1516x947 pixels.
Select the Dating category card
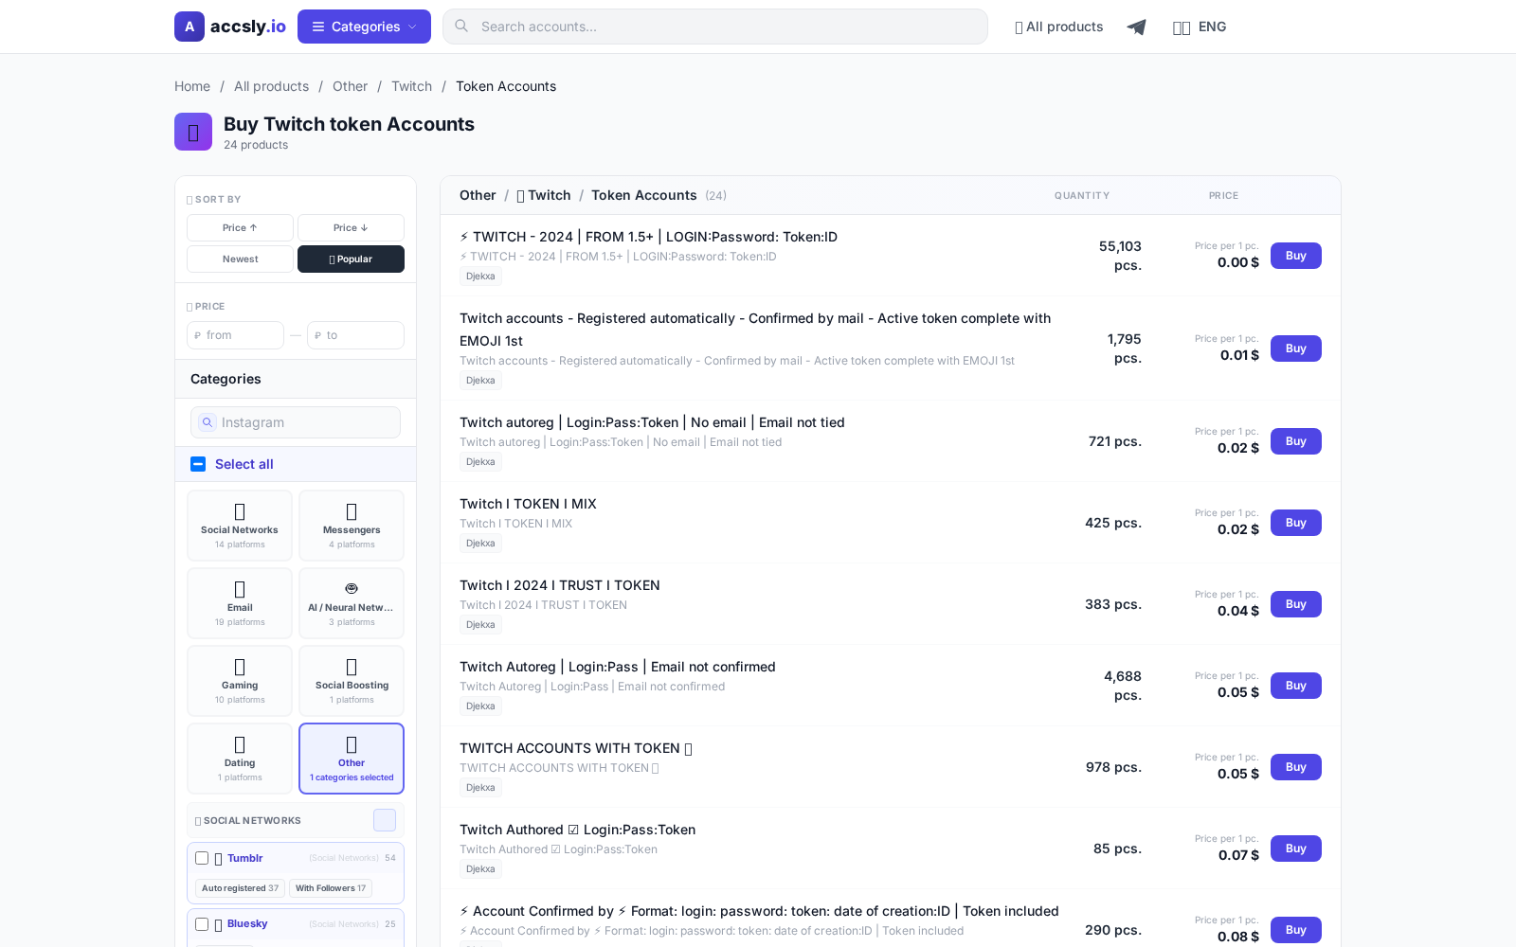coord(240,759)
